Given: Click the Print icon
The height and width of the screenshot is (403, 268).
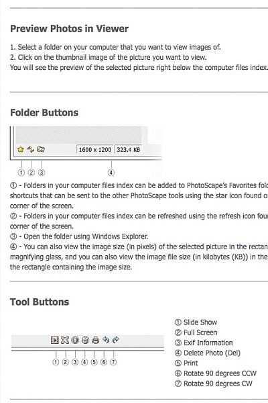Looking at the screenshot, I should click(x=95, y=340).
